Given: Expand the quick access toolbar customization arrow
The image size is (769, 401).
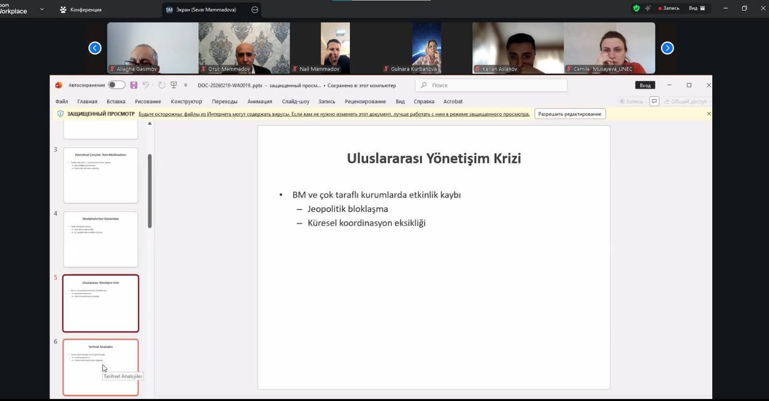Looking at the screenshot, I should [x=186, y=85].
